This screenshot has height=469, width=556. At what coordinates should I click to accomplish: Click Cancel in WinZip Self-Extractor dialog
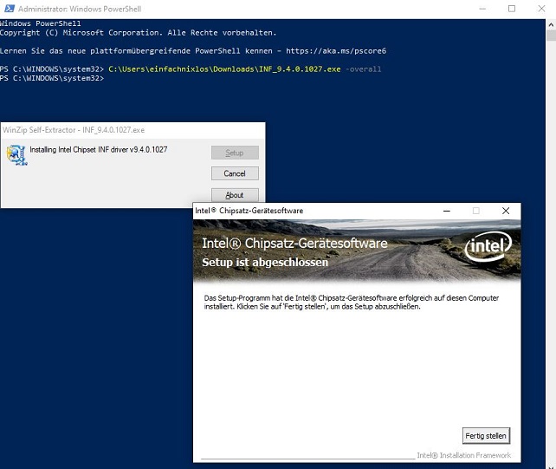point(235,173)
